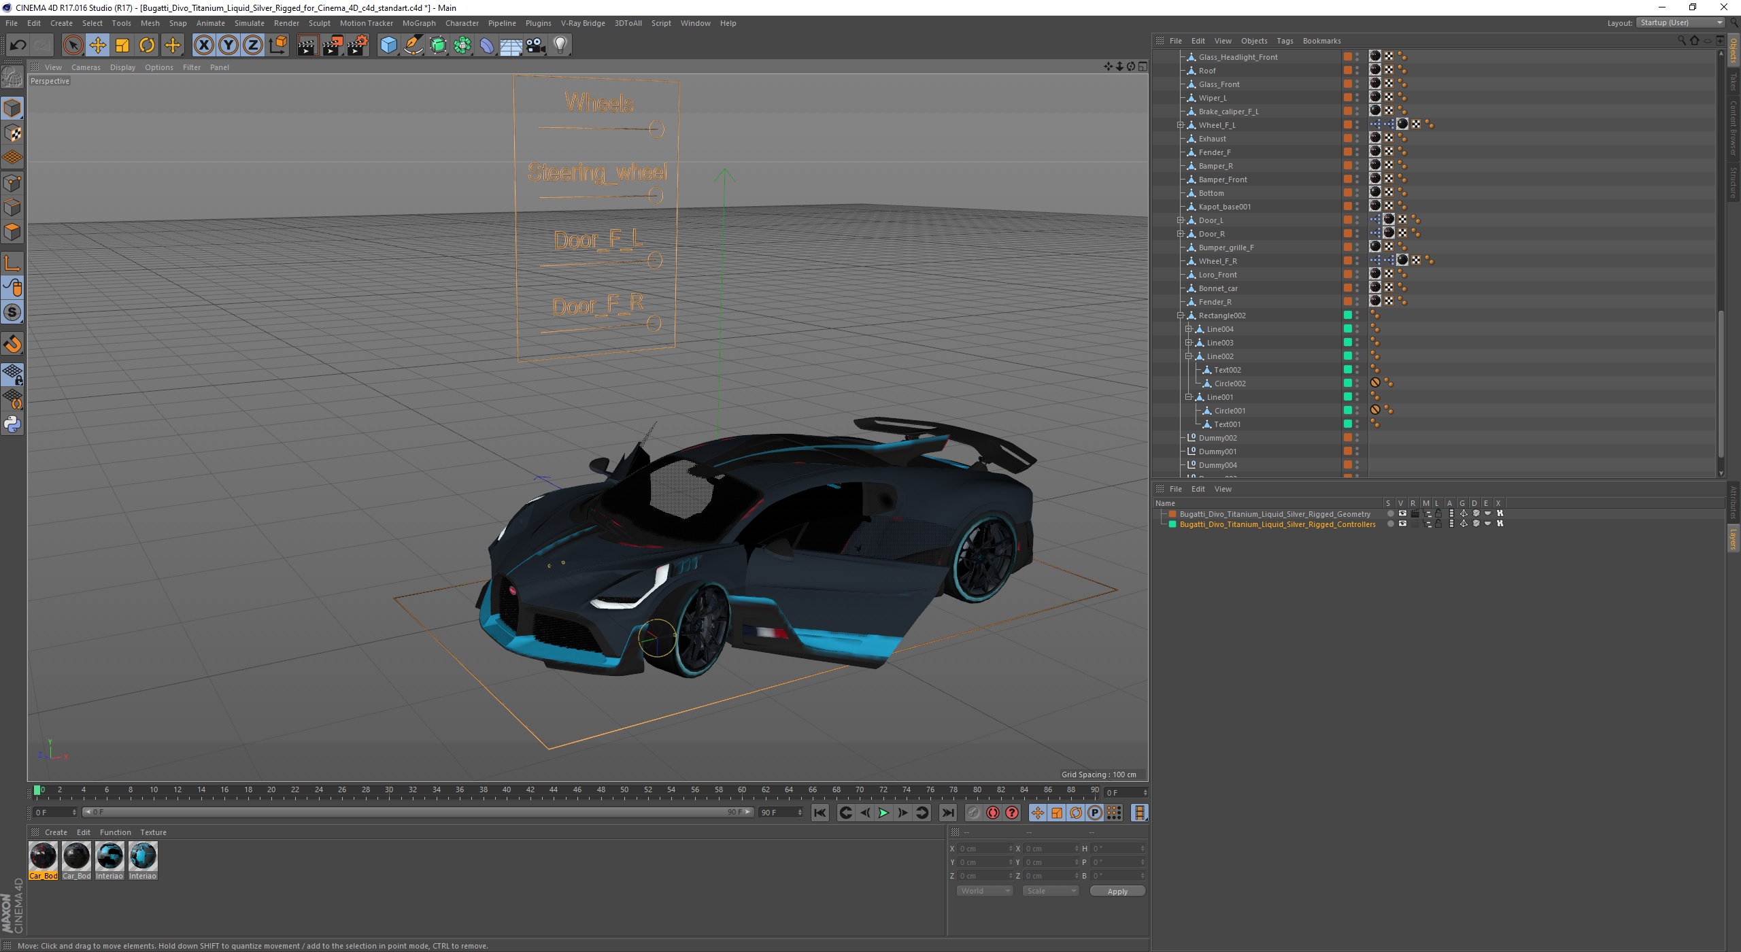Add a Cube primitive object
Image resolution: width=1741 pixels, height=952 pixels.
[x=388, y=46]
